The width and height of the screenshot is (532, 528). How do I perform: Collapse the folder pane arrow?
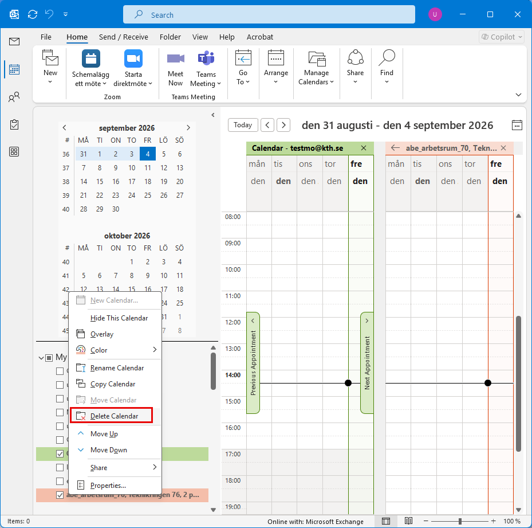pos(212,115)
